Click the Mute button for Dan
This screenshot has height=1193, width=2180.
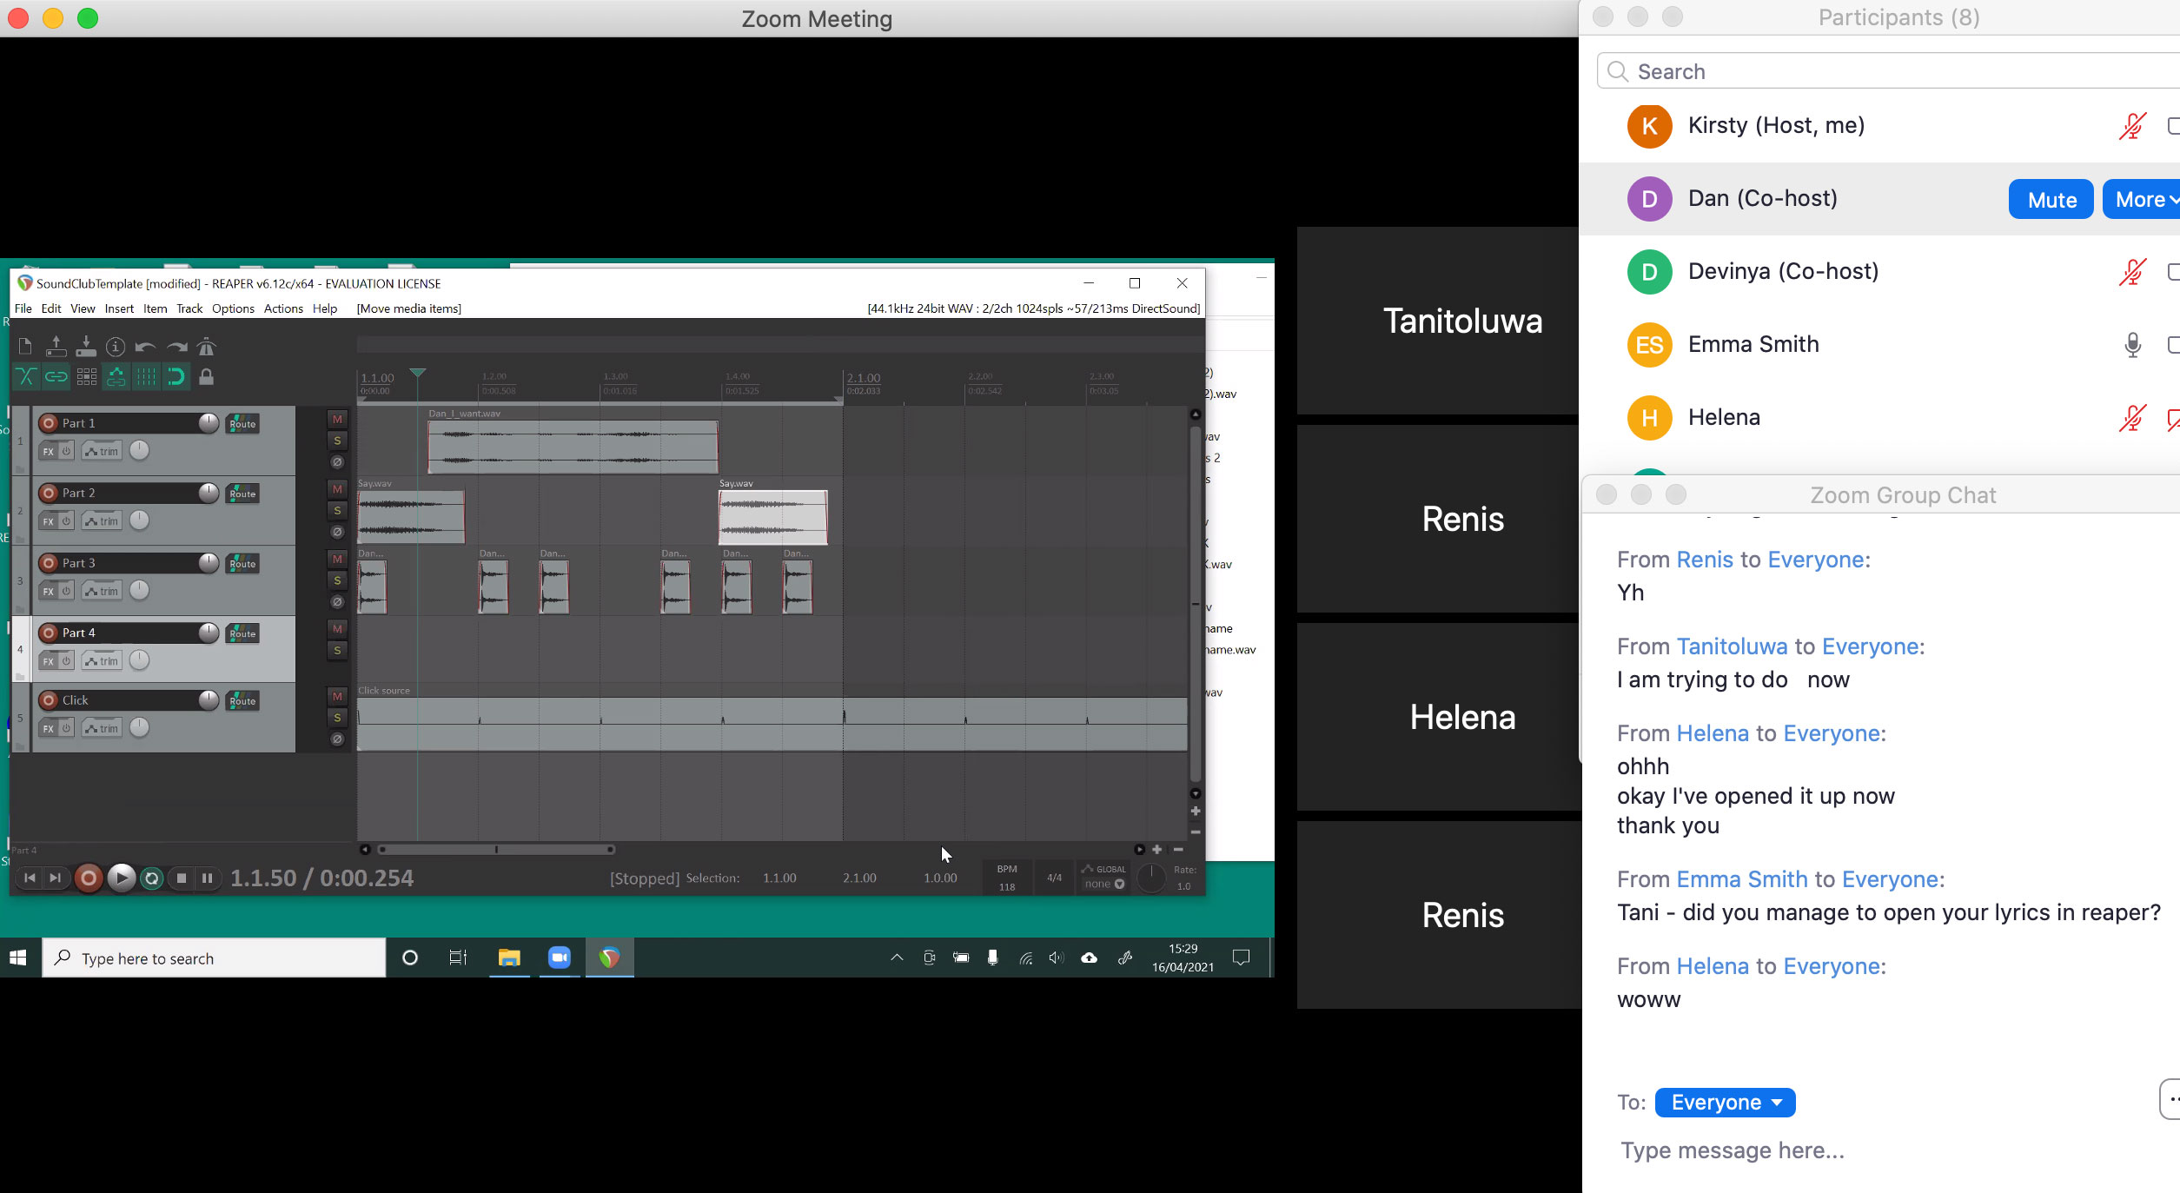pos(2051,200)
